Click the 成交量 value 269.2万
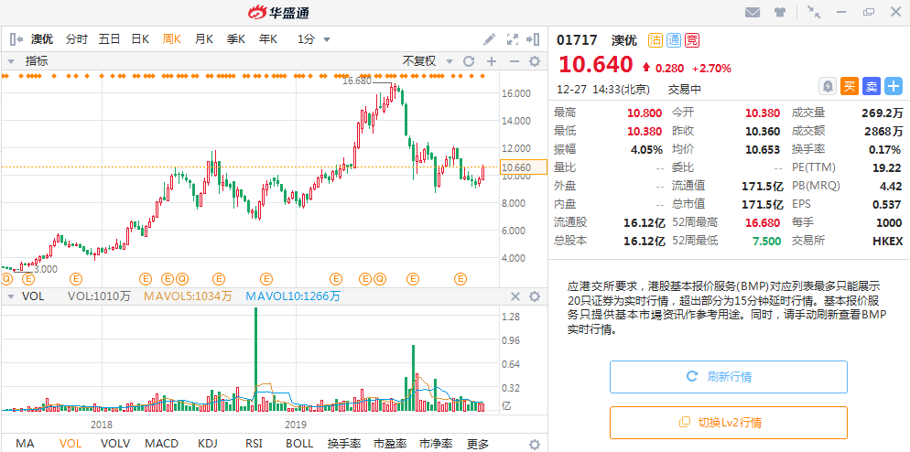The height and width of the screenshot is (452, 910). click(x=883, y=113)
